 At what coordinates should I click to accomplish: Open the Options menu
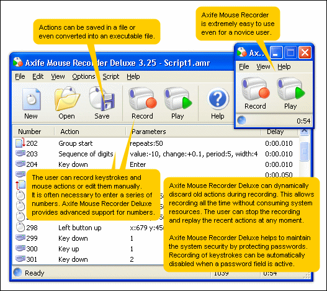click(84, 76)
